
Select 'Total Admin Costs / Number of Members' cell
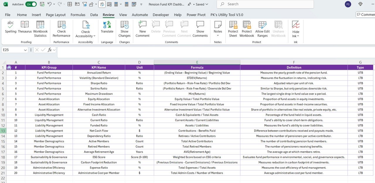click(197, 173)
